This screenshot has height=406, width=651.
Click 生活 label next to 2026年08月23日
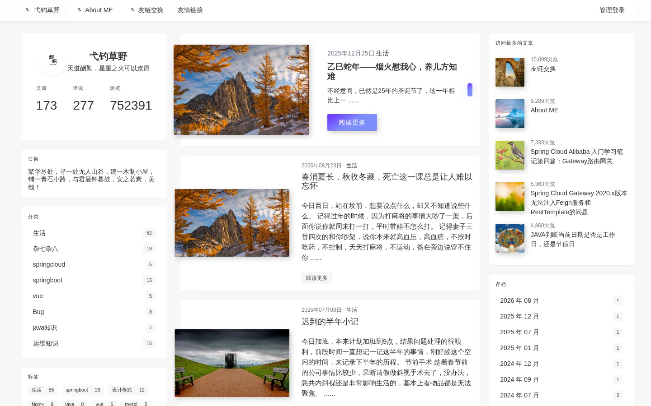pos(352,166)
